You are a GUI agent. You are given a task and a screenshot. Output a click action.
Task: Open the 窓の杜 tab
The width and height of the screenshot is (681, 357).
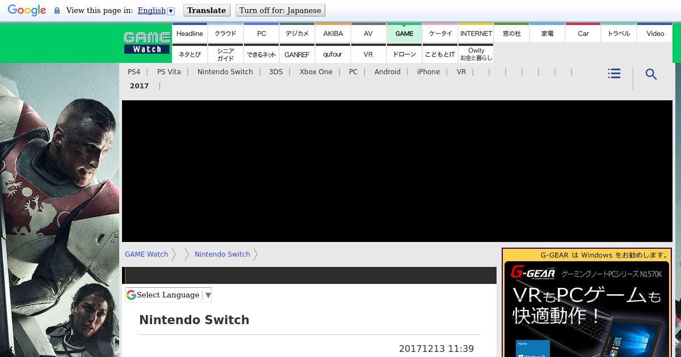pyautogui.click(x=511, y=33)
